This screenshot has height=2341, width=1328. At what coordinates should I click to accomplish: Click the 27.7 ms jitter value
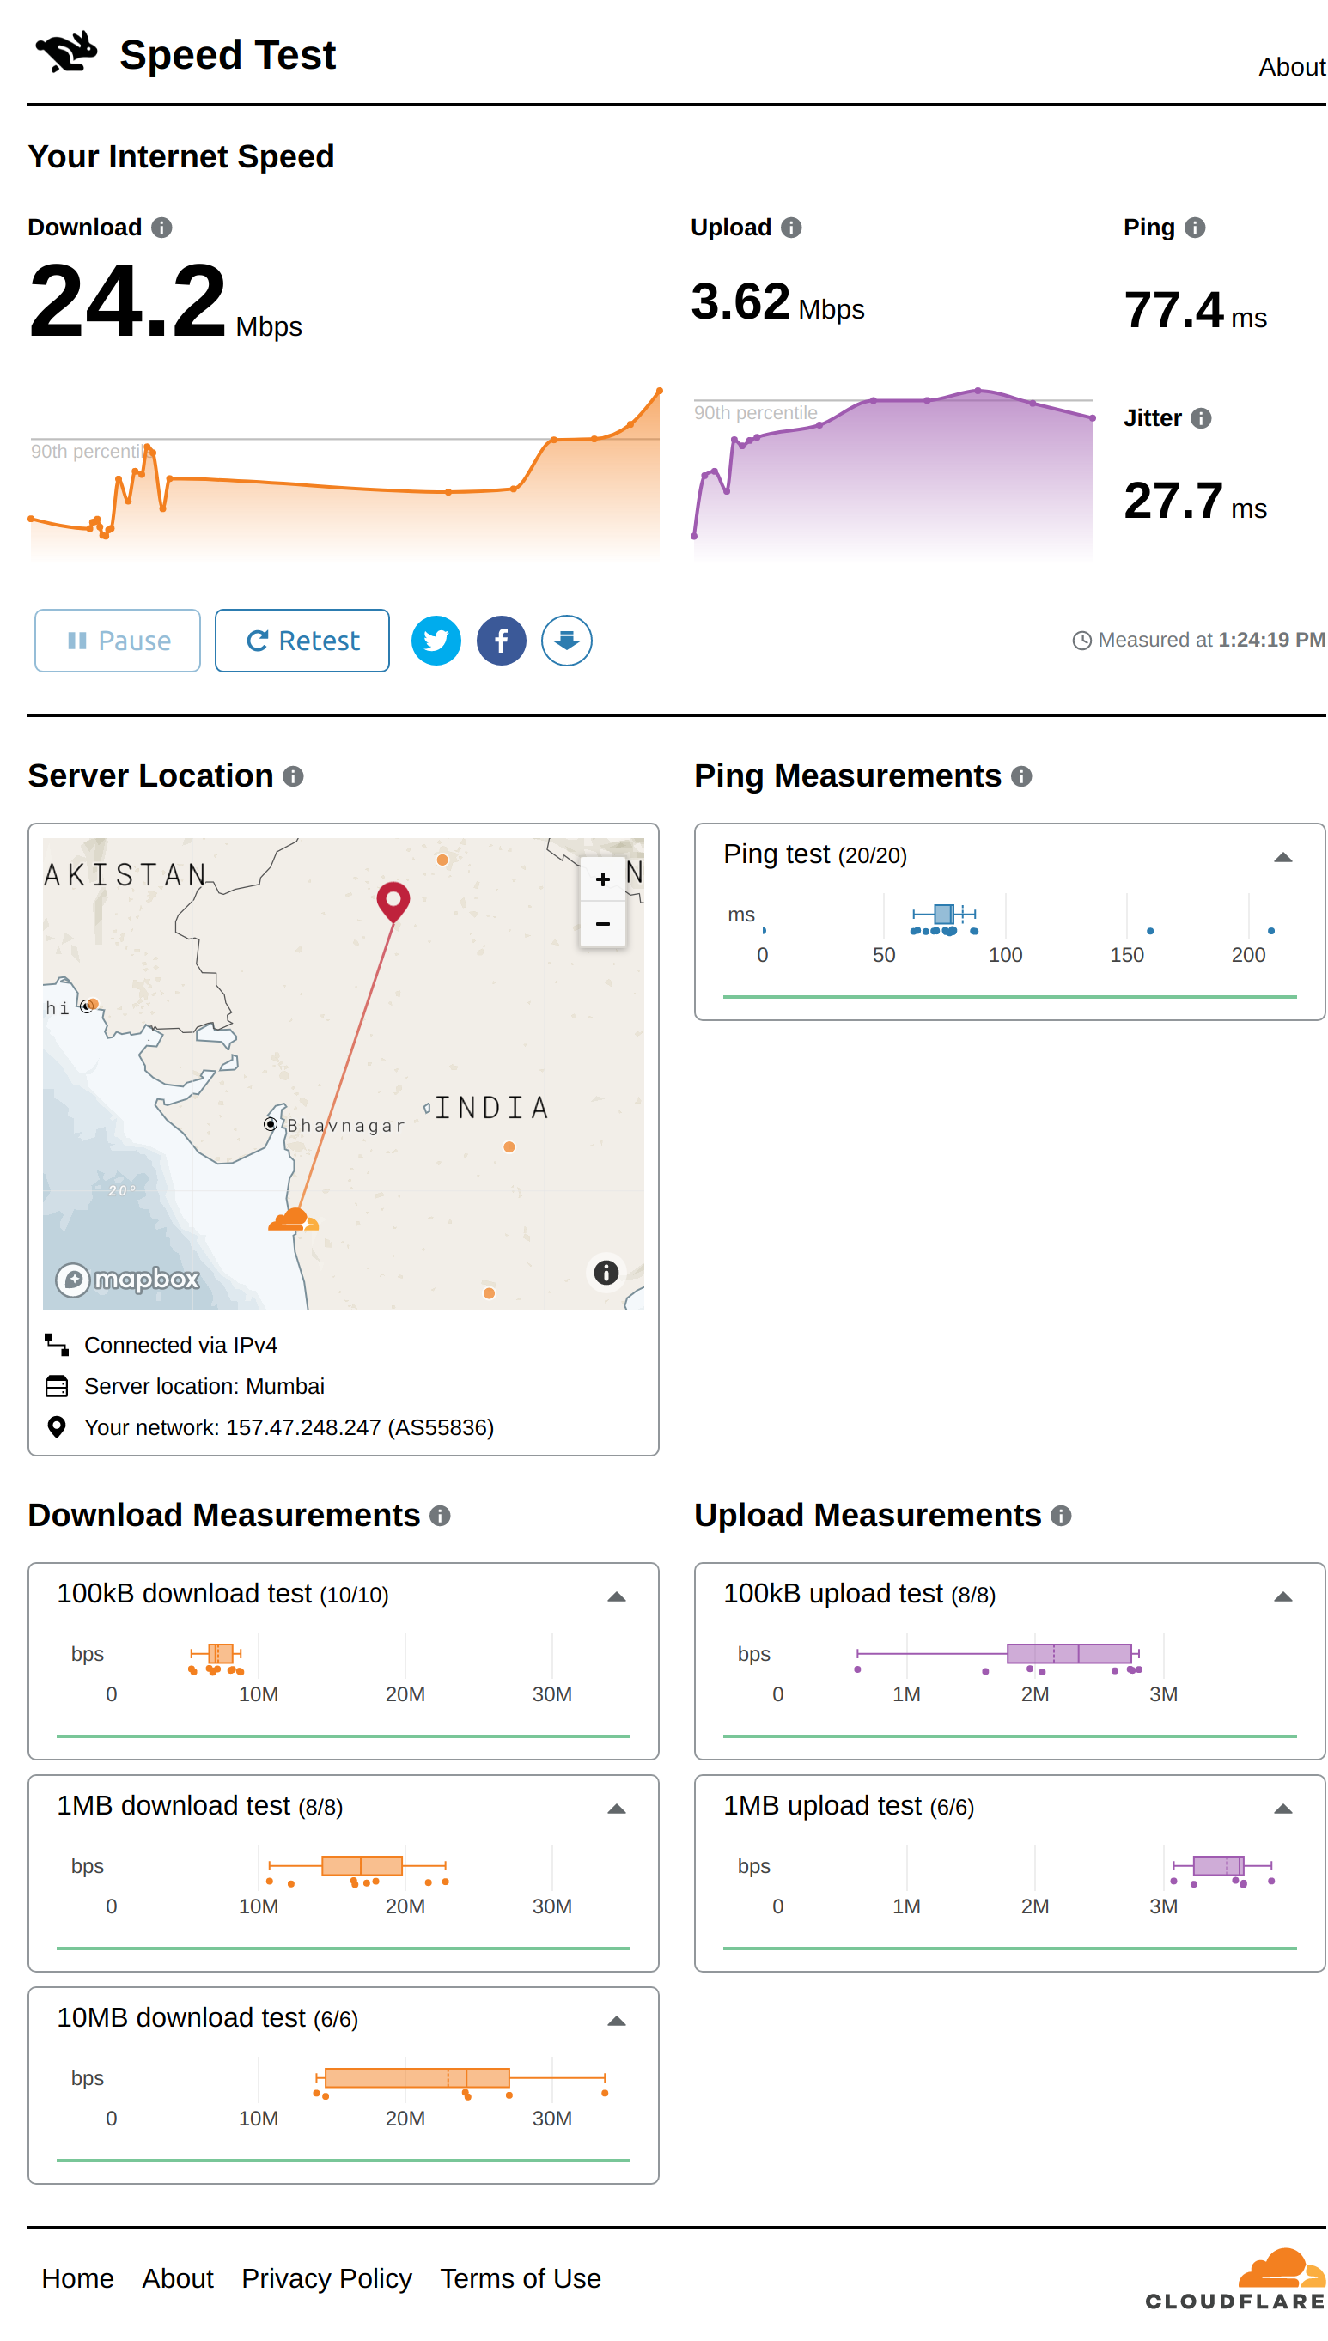coord(1195,501)
